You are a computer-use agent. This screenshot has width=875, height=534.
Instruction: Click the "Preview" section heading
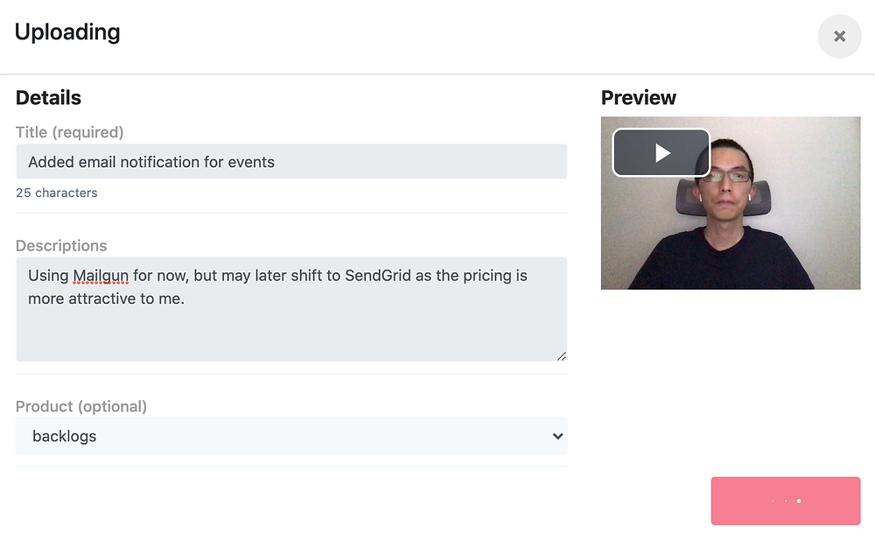point(639,98)
